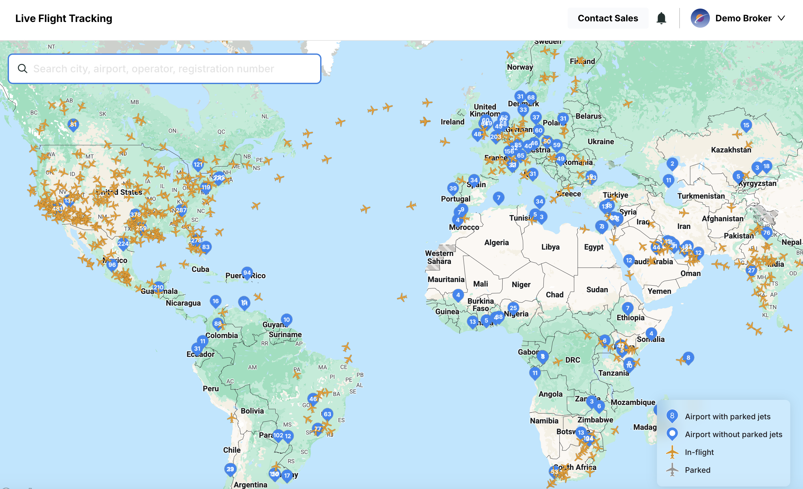This screenshot has width=803, height=489.
Task: Click the notifications bell icon
Action: click(661, 18)
